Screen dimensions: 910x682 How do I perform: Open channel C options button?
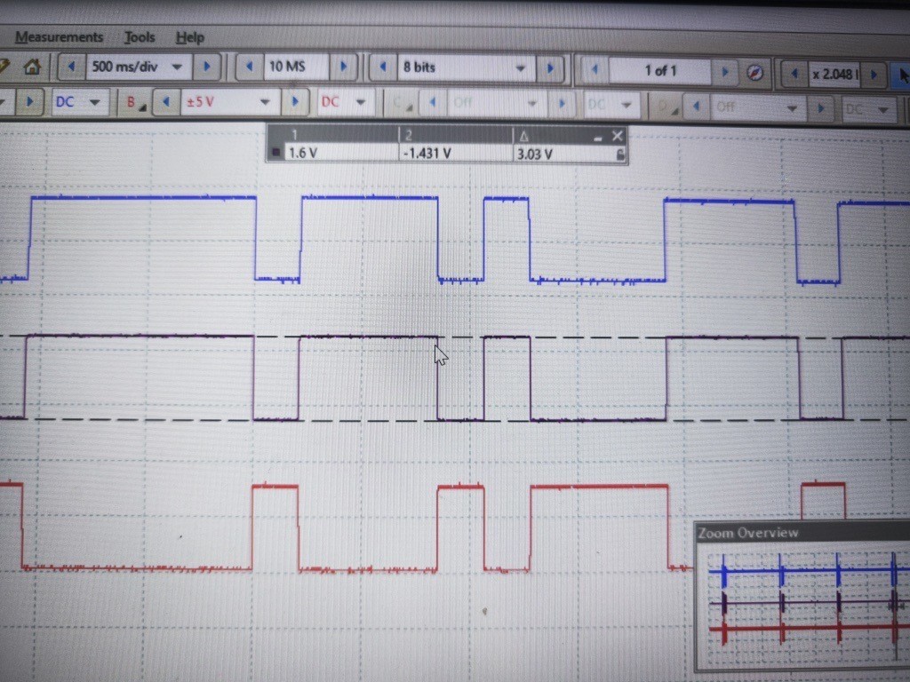click(402, 103)
